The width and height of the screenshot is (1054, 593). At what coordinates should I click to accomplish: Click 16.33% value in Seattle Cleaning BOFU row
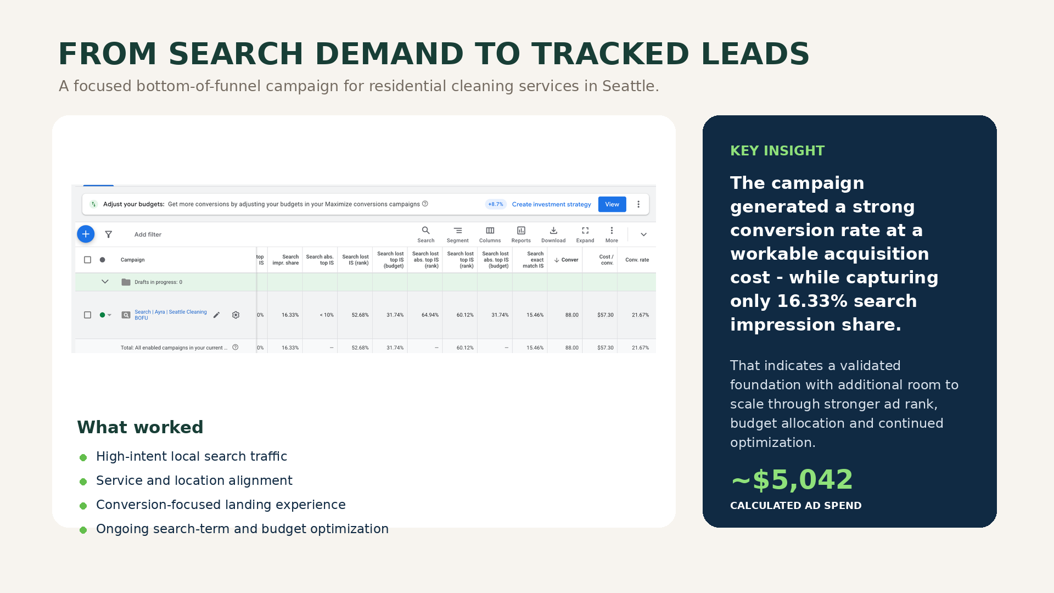click(x=290, y=315)
